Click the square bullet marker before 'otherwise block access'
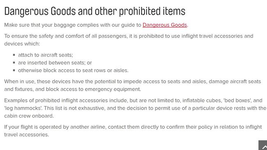This screenshot has height=150, width=267. tap(14, 70)
